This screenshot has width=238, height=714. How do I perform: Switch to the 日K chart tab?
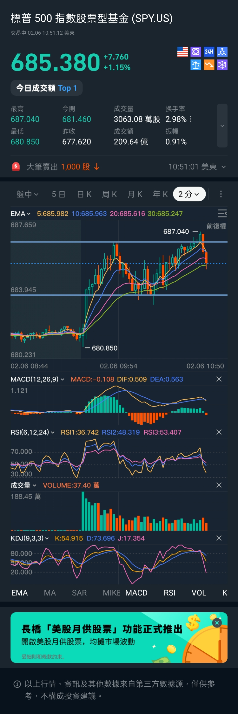pyautogui.click(x=84, y=194)
